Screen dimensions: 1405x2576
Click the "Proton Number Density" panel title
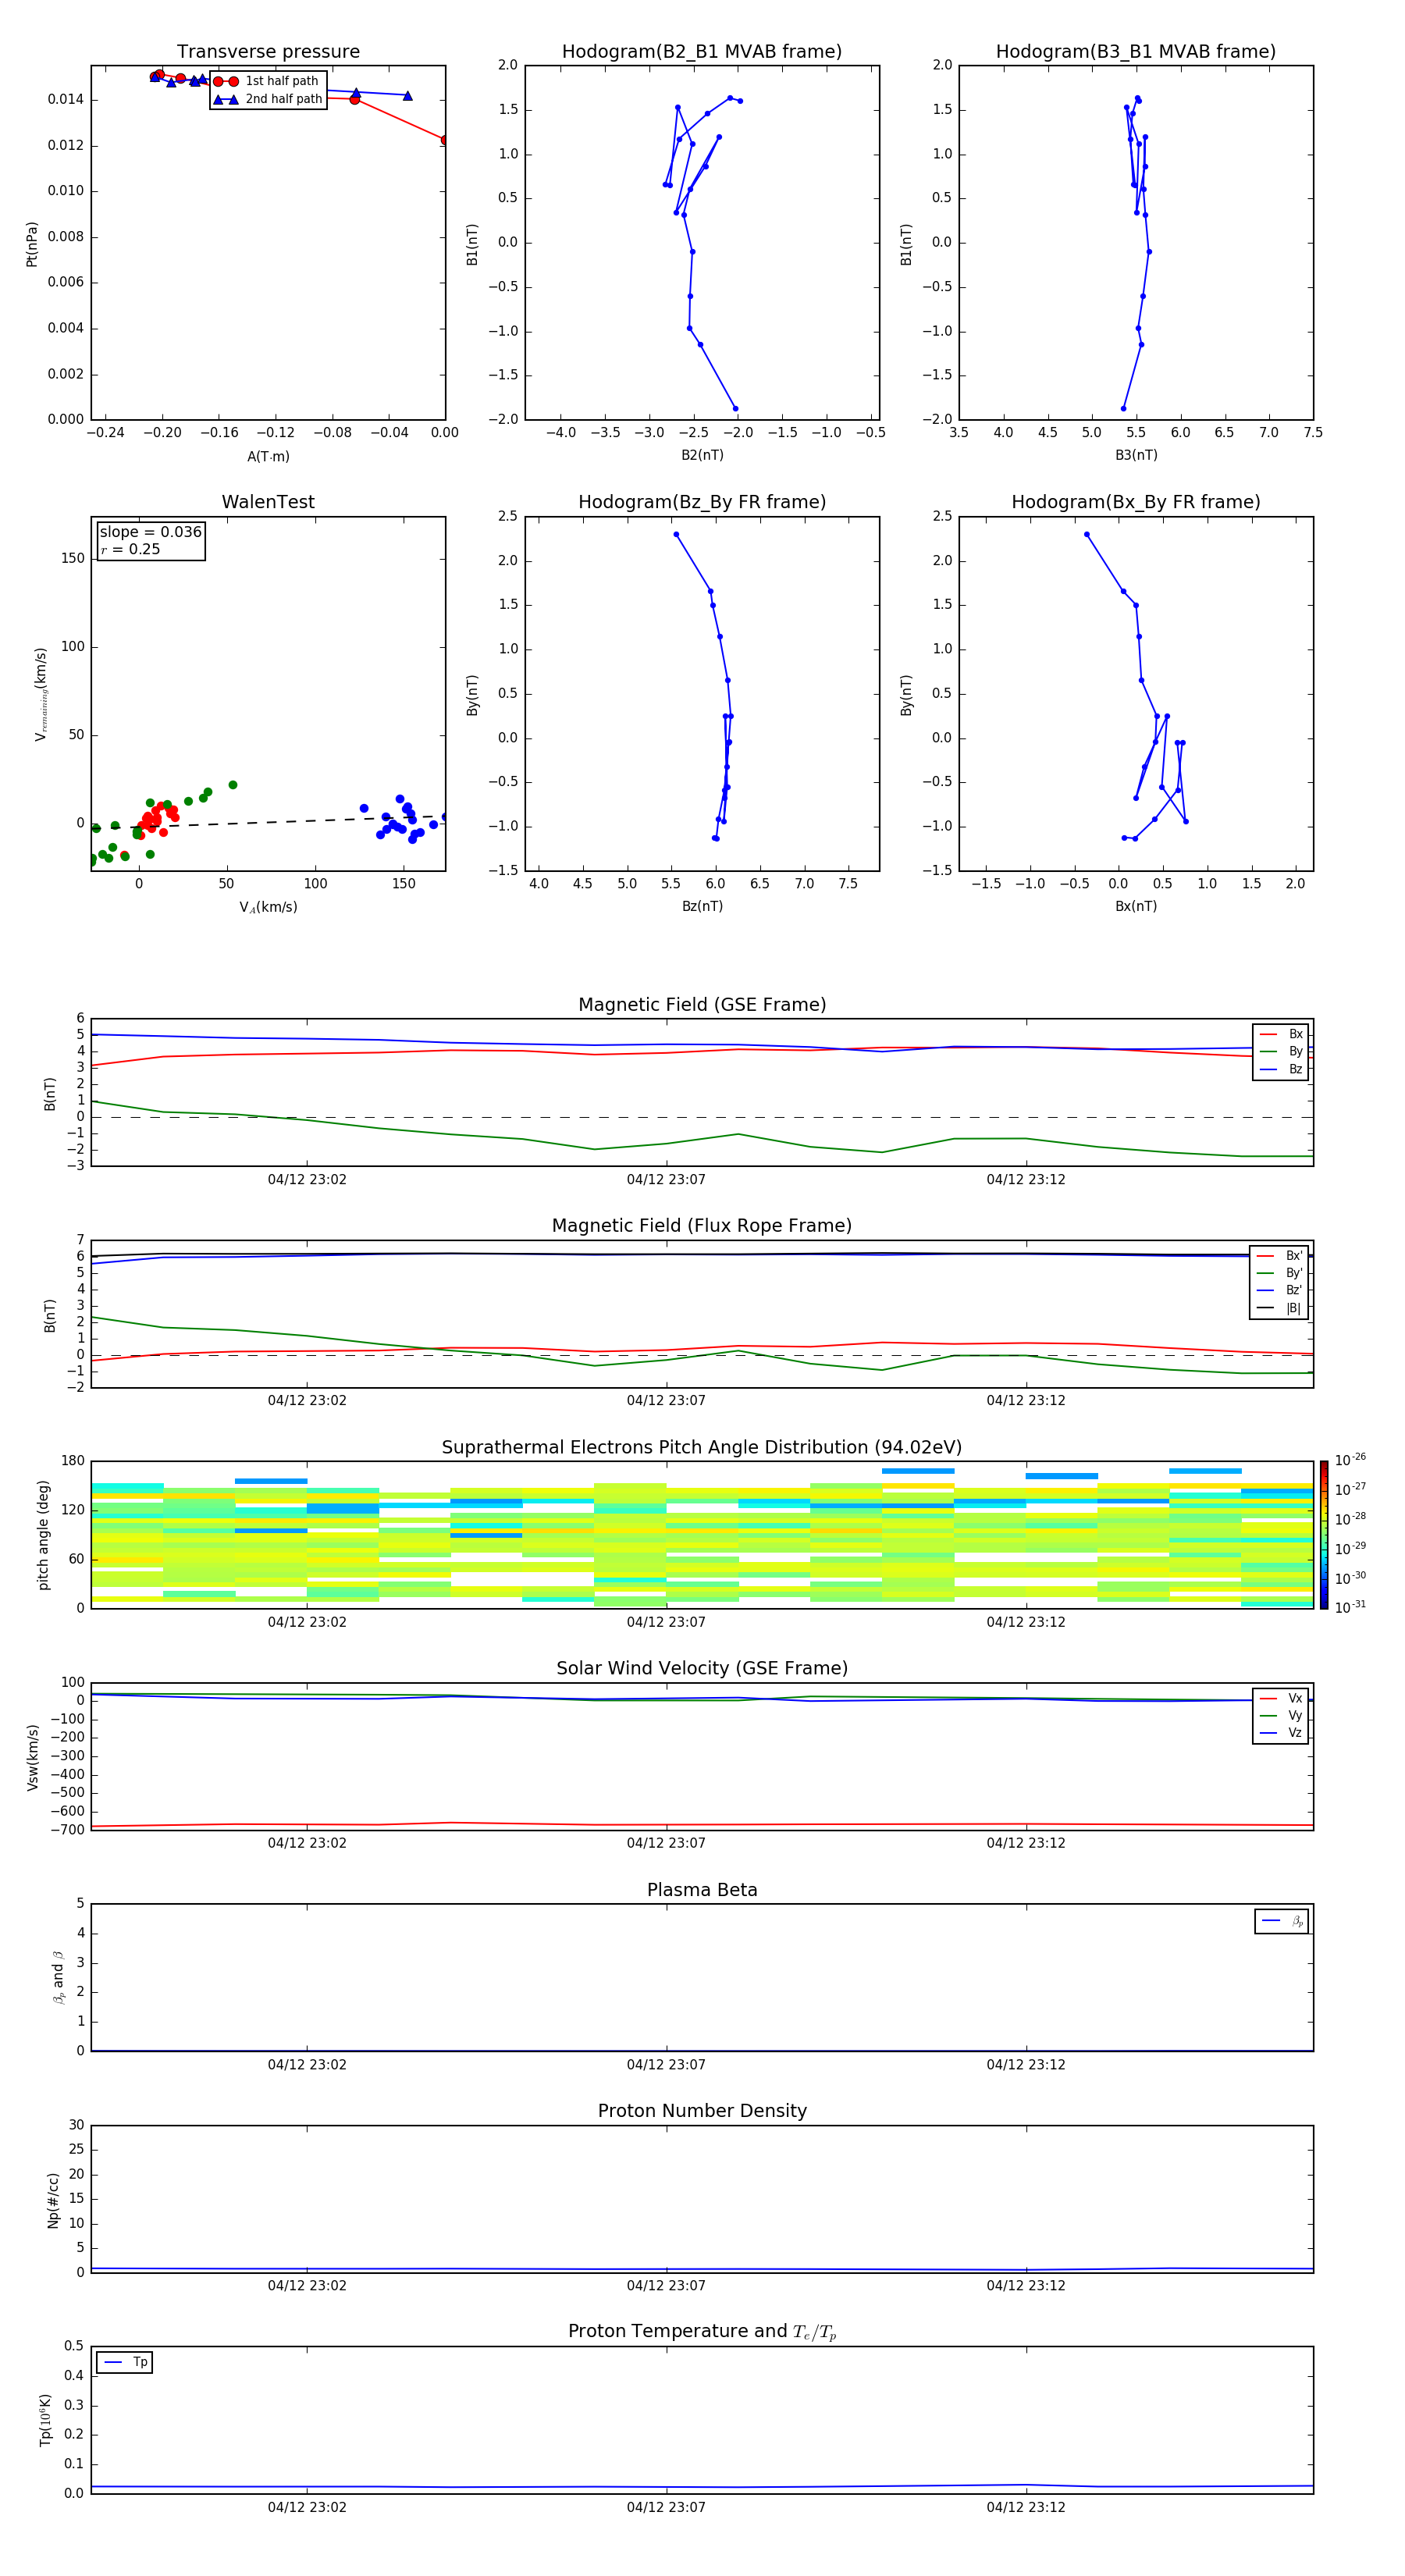point(702,2111)
